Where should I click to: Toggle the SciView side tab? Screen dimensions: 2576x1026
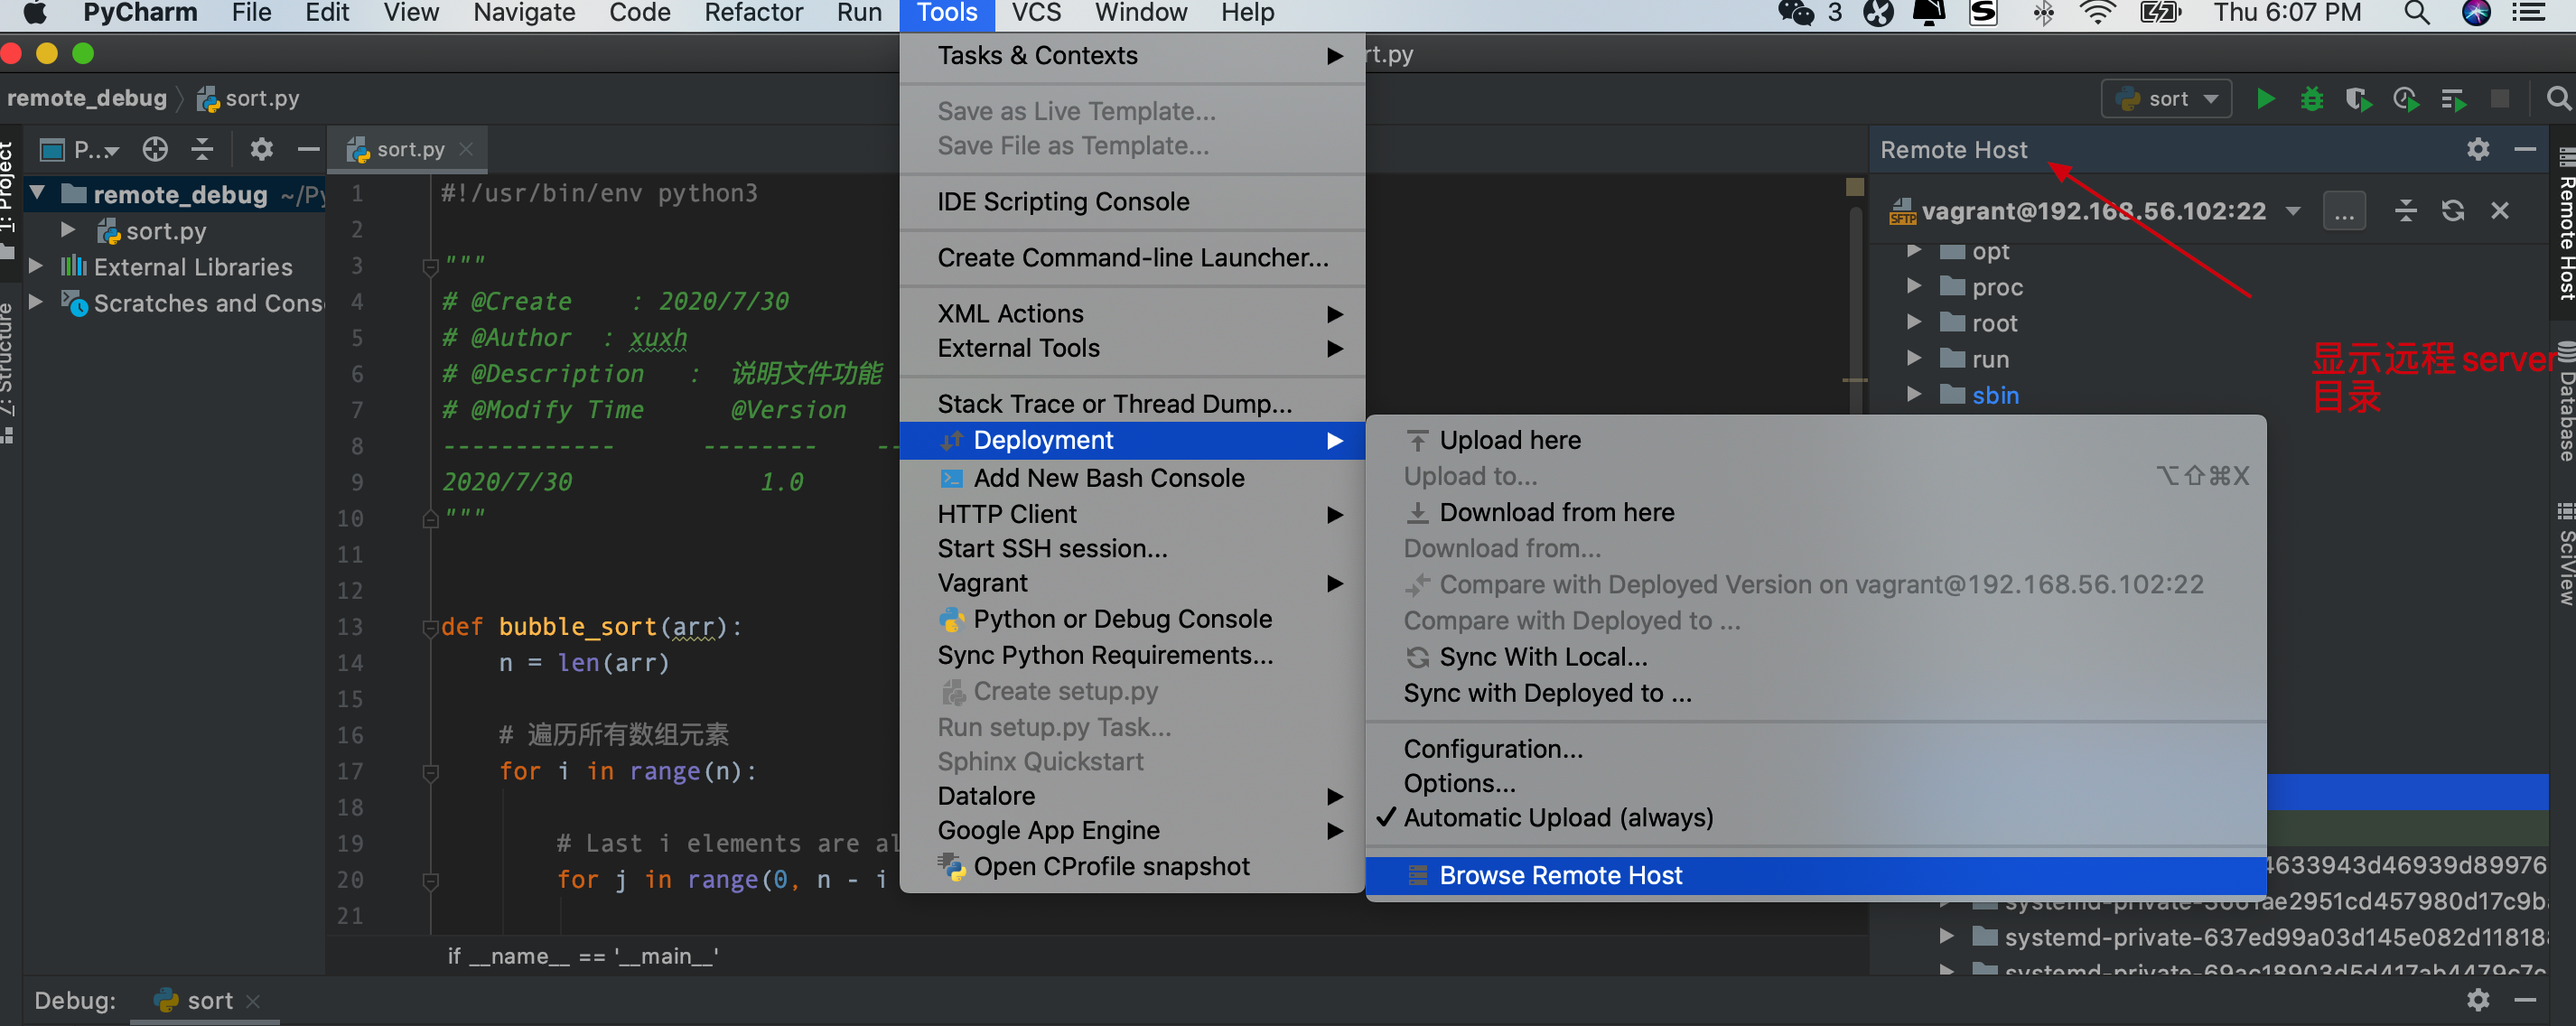[2565, 555]
